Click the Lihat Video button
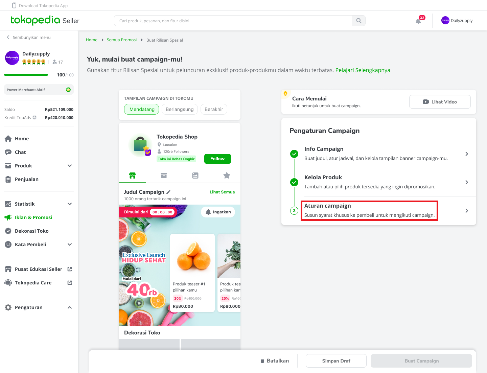 pyautogui.click(x=440, y=102)
